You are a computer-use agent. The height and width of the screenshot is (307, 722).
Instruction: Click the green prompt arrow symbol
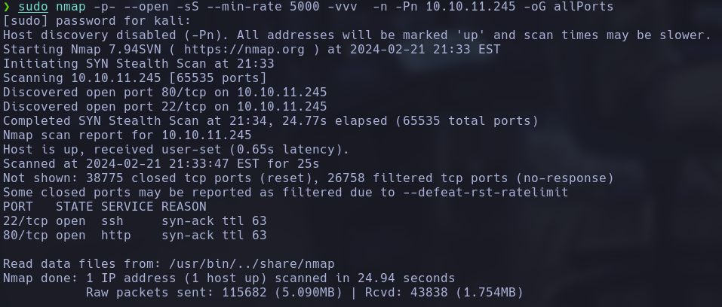click(8, 7)
